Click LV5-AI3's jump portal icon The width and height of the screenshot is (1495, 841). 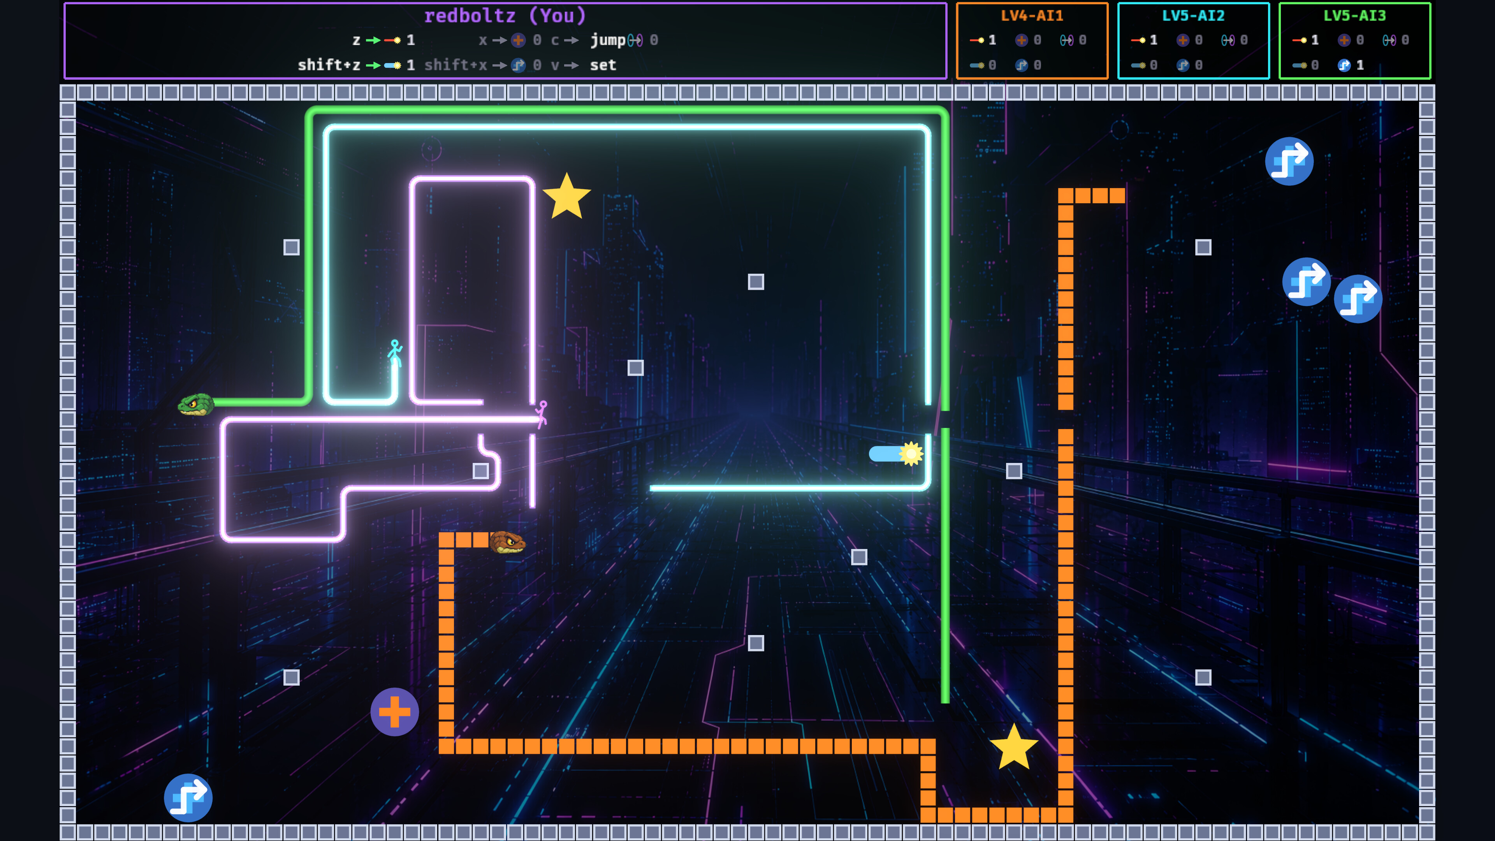[x=1389, y=40]
